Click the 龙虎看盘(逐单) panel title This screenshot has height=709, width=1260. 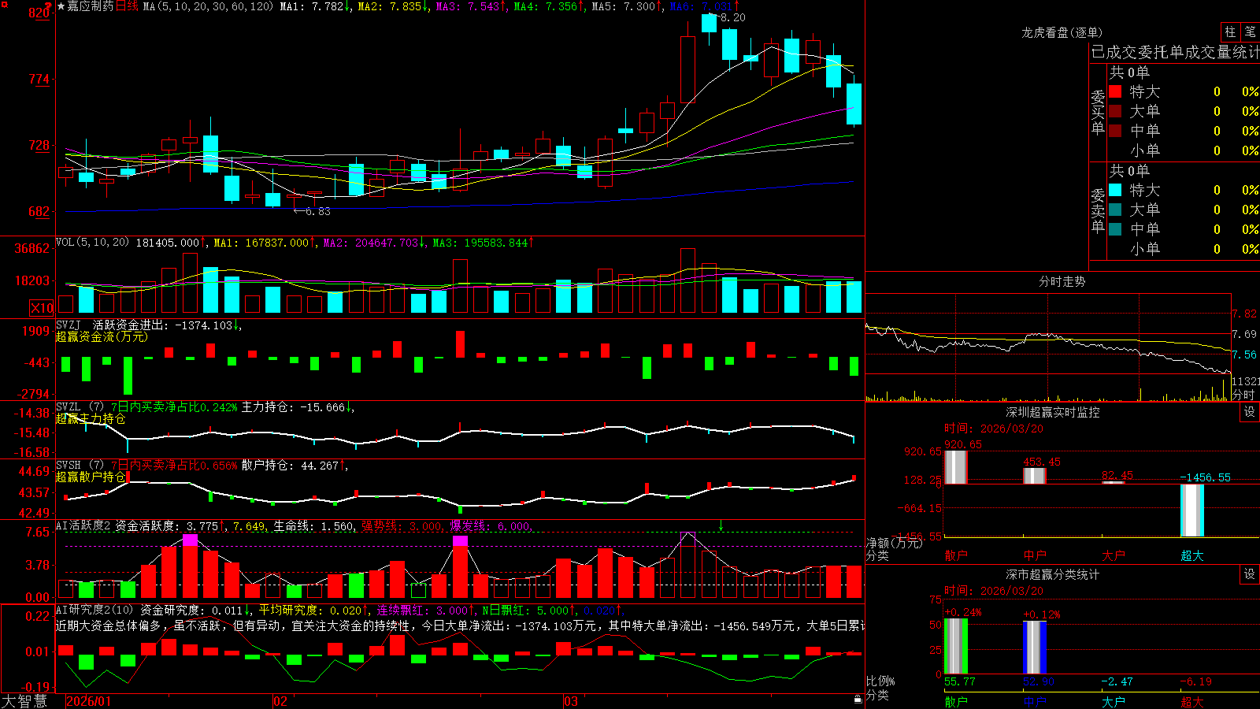tap(1062, 32)
